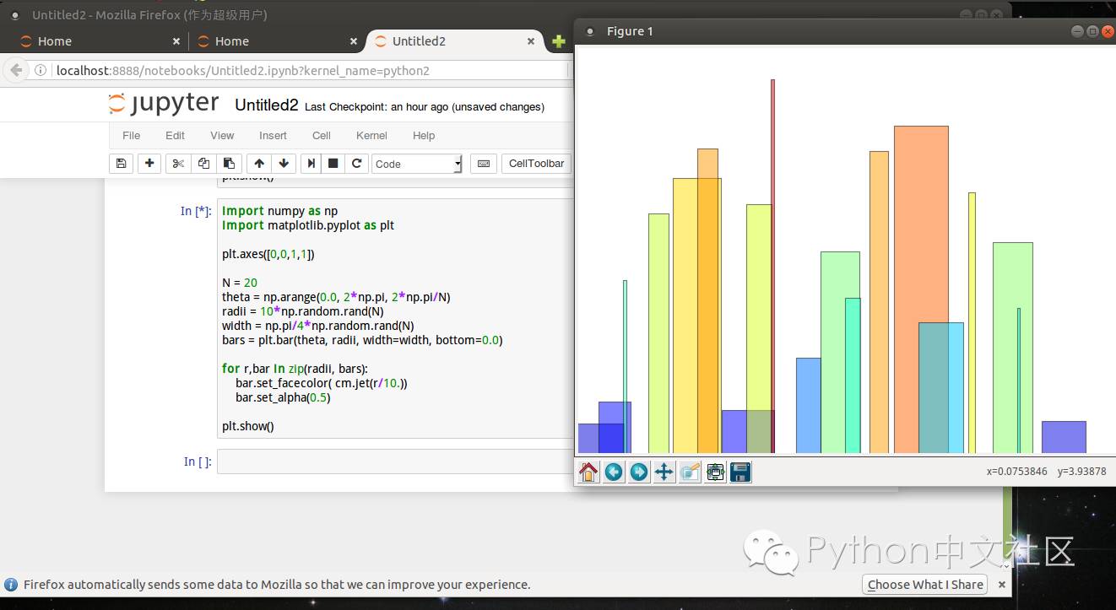Interrupt the kernel with stop icon

click(333, 164)
